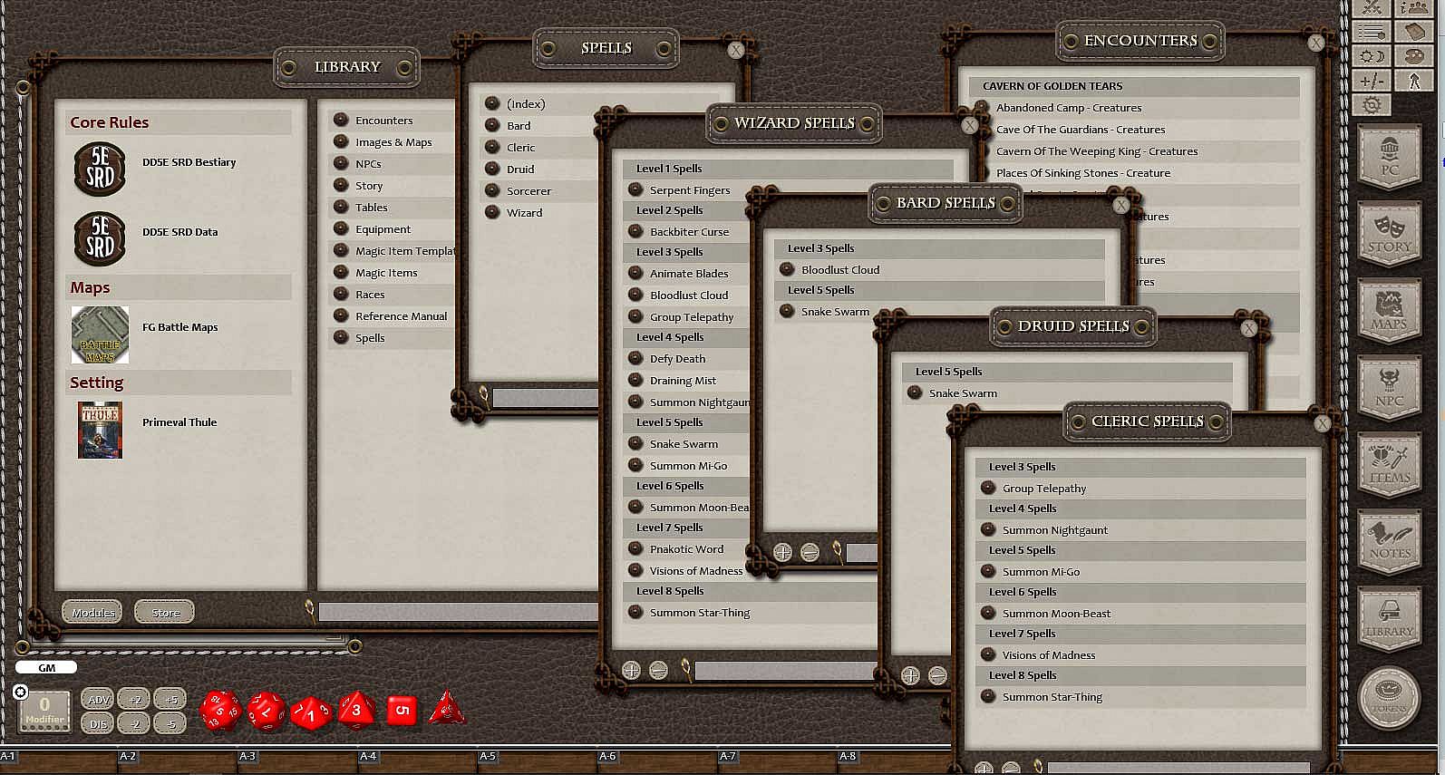Open the +/- modifiers icon
This screenshot has width=1445, height=775.
point(1372,81)
